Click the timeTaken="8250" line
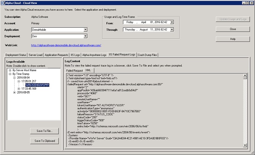 (88, 123)
